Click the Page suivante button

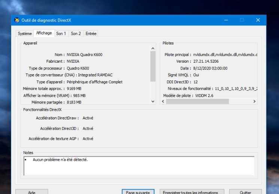pyautogui.click(x=138, y=192)
